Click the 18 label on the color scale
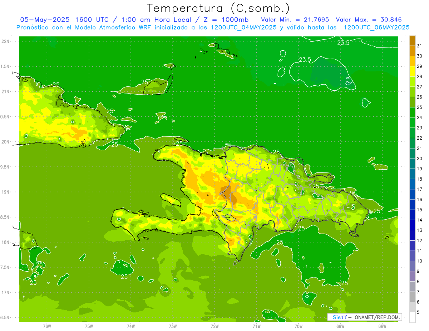 (420, 179)
